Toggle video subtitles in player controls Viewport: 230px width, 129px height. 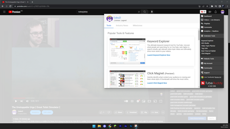click(x=132, y=101)
